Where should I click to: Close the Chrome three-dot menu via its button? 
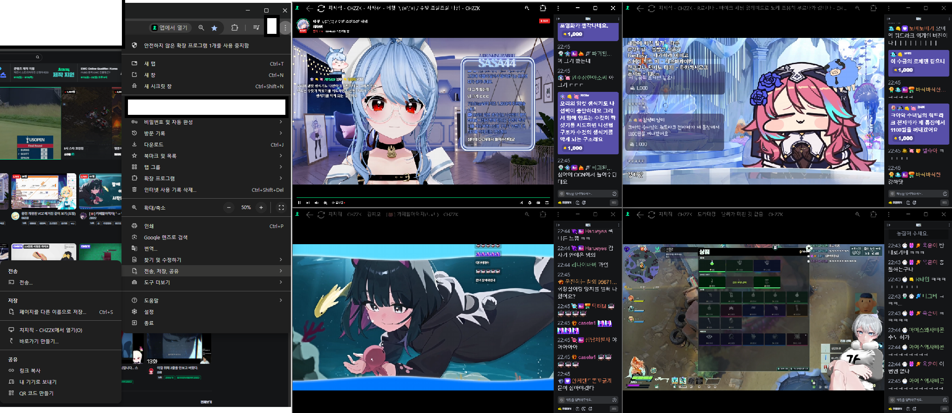click(x=285, y=28)
